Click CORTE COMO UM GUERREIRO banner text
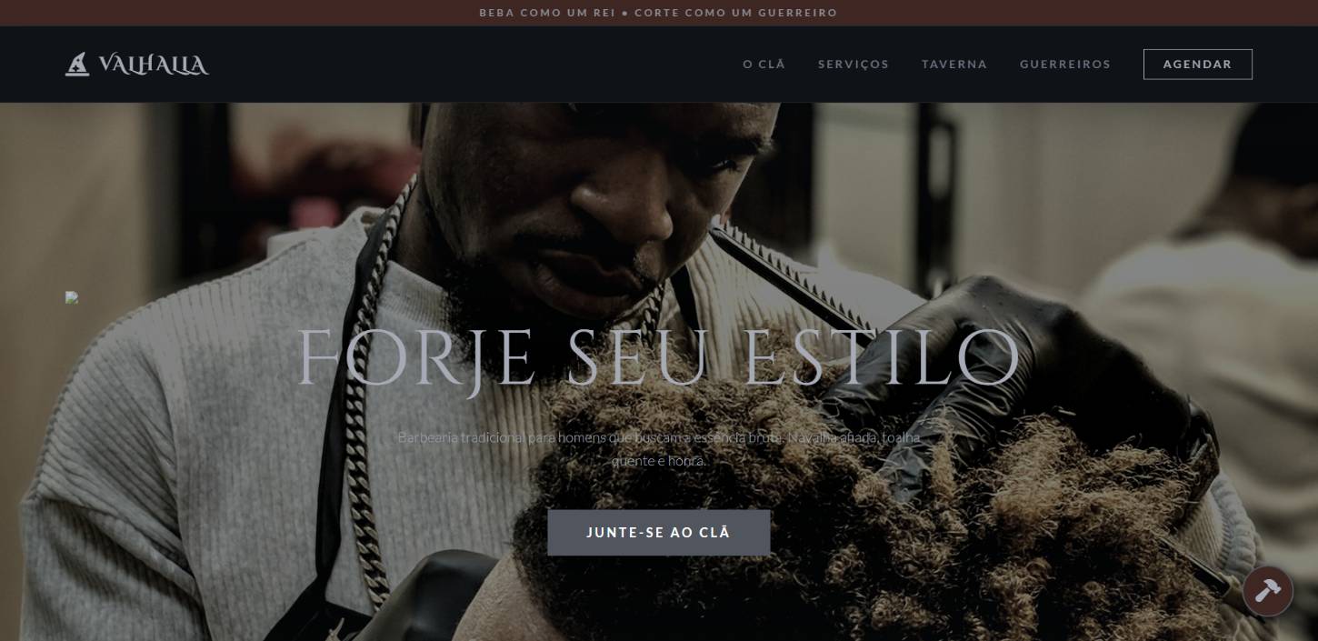The image size is (1318, 641). coord(735,13)
